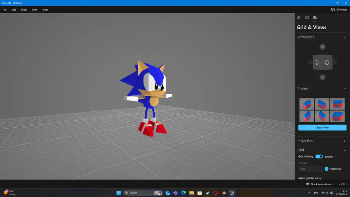Open the network tray icon

(x=323, y=193)
